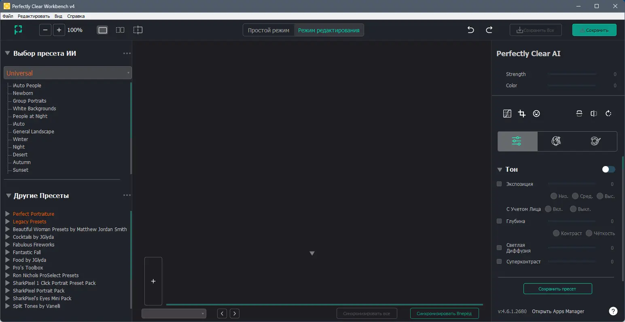
Task: Collapse the filmstrip with the down arrow
Action: [312, 253]
